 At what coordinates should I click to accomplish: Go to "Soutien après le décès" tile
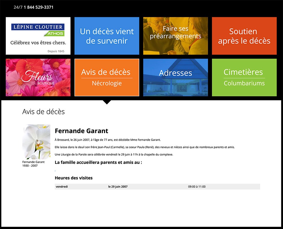tap(244, 36)
